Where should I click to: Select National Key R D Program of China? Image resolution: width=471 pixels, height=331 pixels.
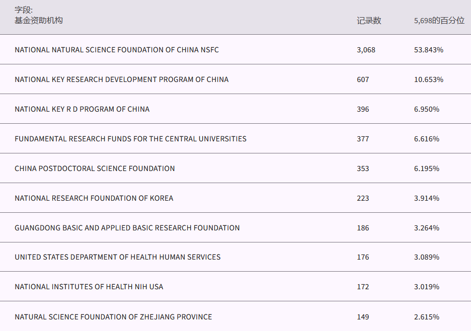[82, 109]
